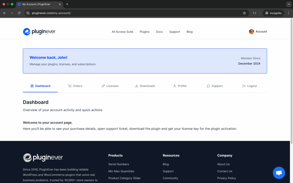The width and height of the screenshot is (293, 183).
Task: Switch to the Orders tab
Action: [x=75, y=86]
